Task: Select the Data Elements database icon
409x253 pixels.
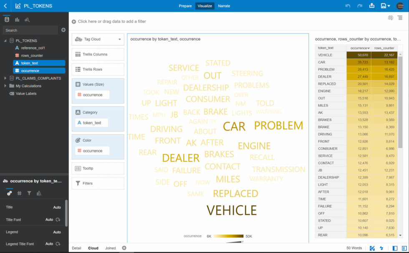Action: pyautogui.click(x=7, y=20)
